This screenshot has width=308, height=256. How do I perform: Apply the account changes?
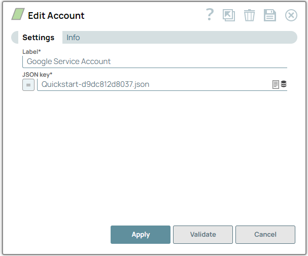coord(141,235)
